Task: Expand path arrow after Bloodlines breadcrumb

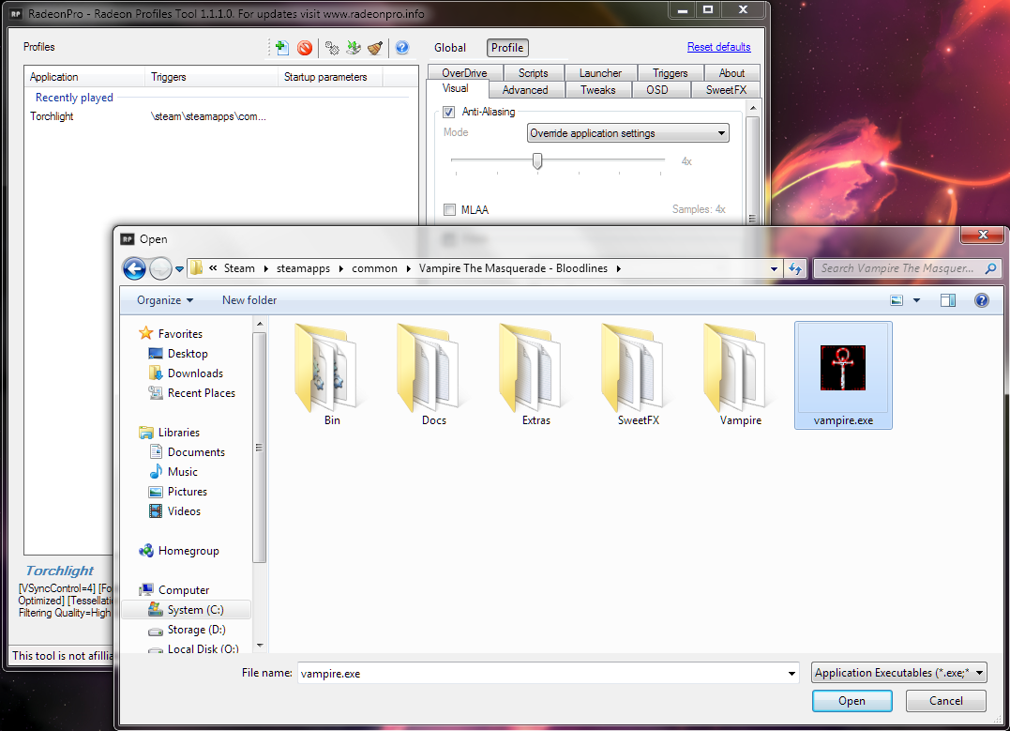Action: [618, 268]
